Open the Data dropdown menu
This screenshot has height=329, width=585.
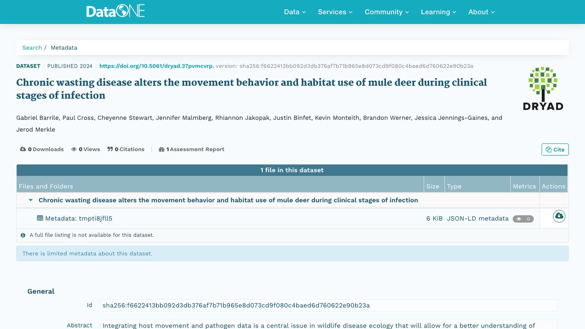click(295, 12)
